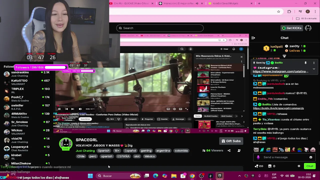Viewport: 320px width, 180px height.
Task: Share the SPACEGRL stream
Action: pos(229,150)
